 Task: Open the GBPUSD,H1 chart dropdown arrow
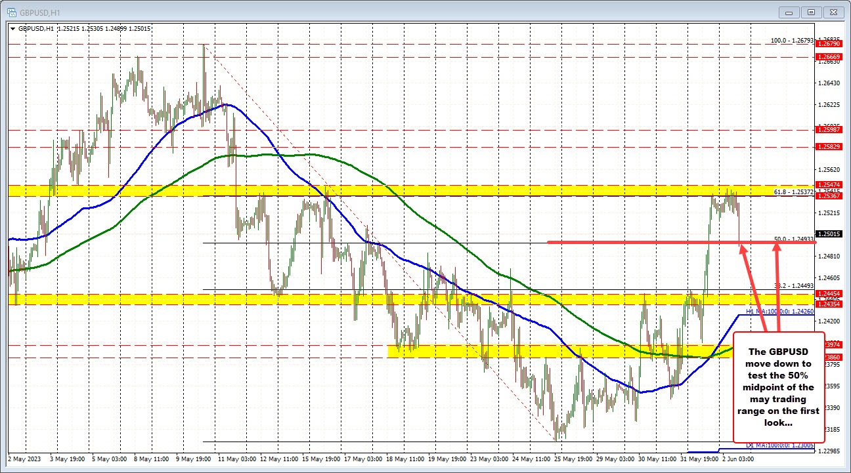13,29
